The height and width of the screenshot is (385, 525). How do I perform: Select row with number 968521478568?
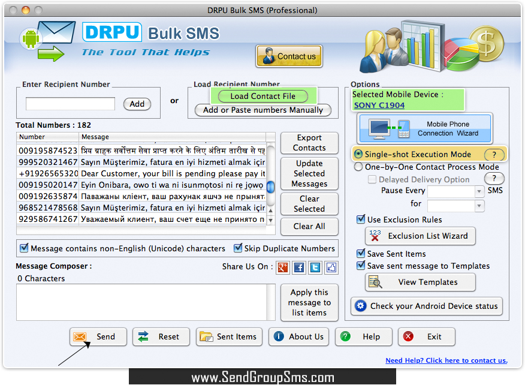click(141, 207)
